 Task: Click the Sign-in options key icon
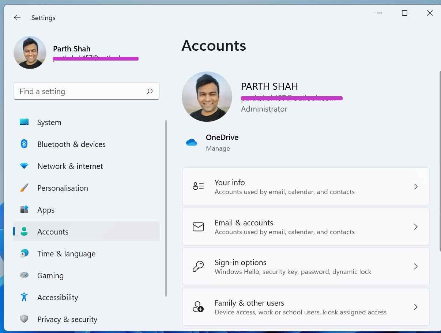198,266
